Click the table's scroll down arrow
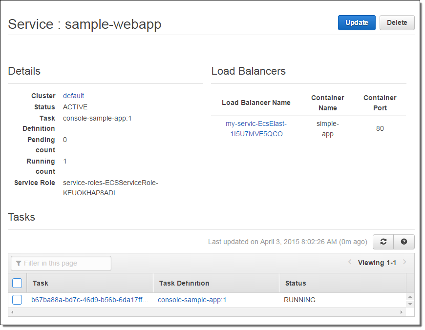 coord(410,304)
